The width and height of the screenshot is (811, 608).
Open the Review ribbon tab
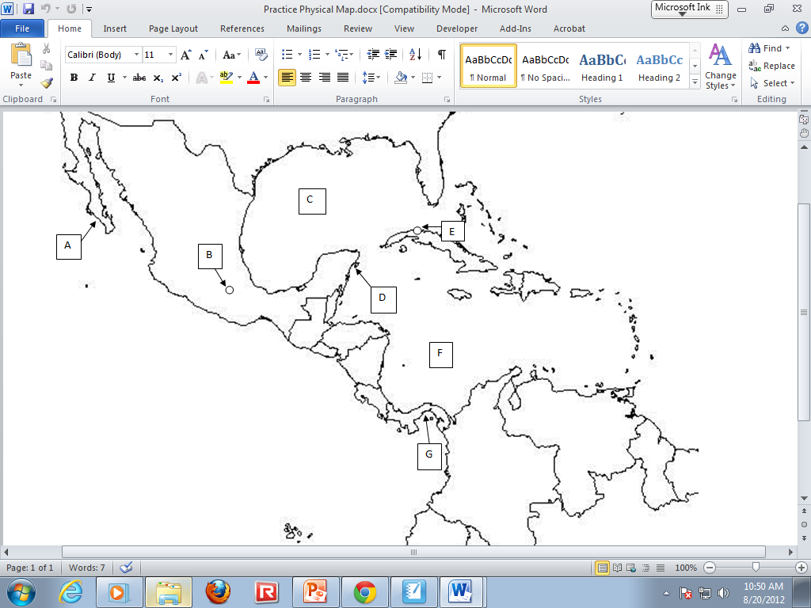click(357, 28)
